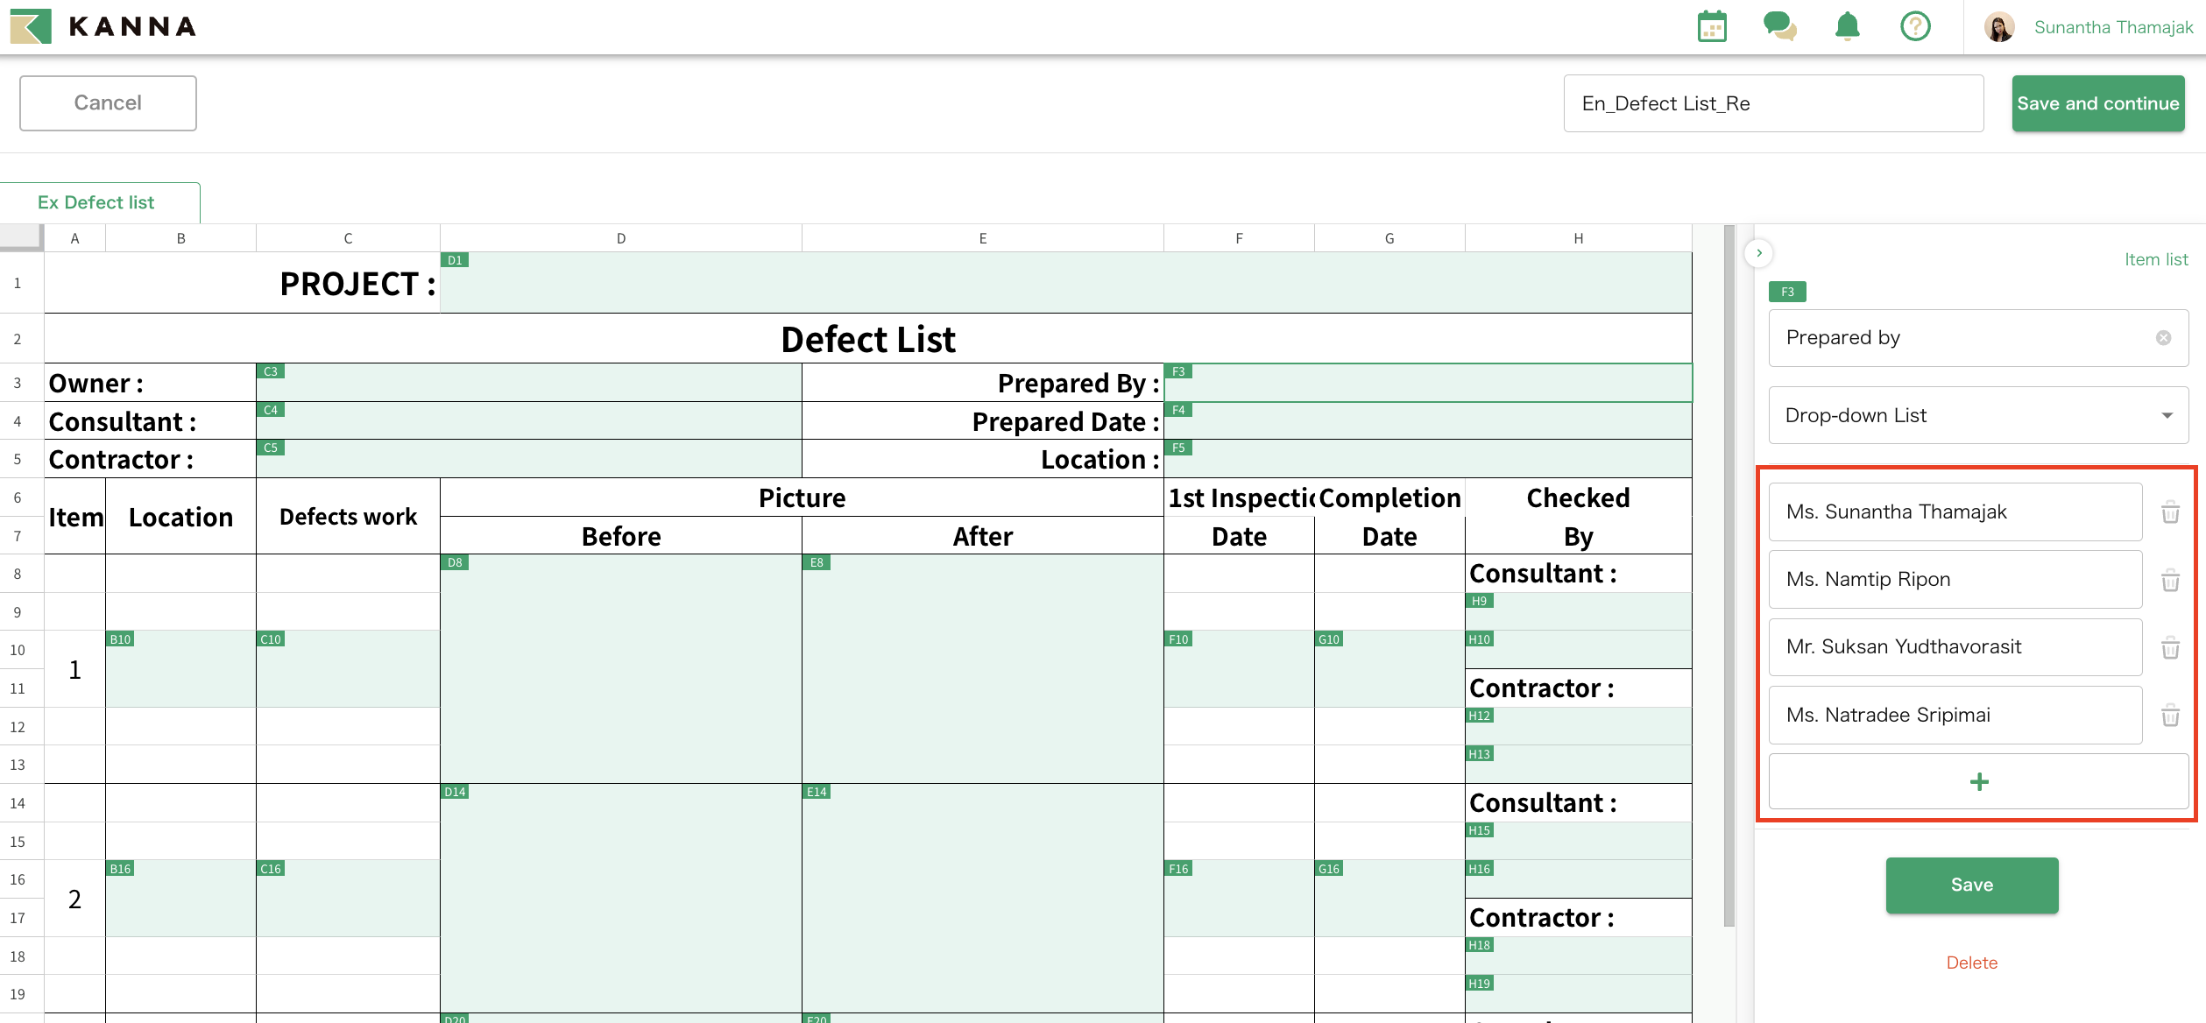Screen dimensions: 2206x1023
Task: Delete 'Ms. Namtip Ripon' using its trash icon
Action: tap(2170, 581)
